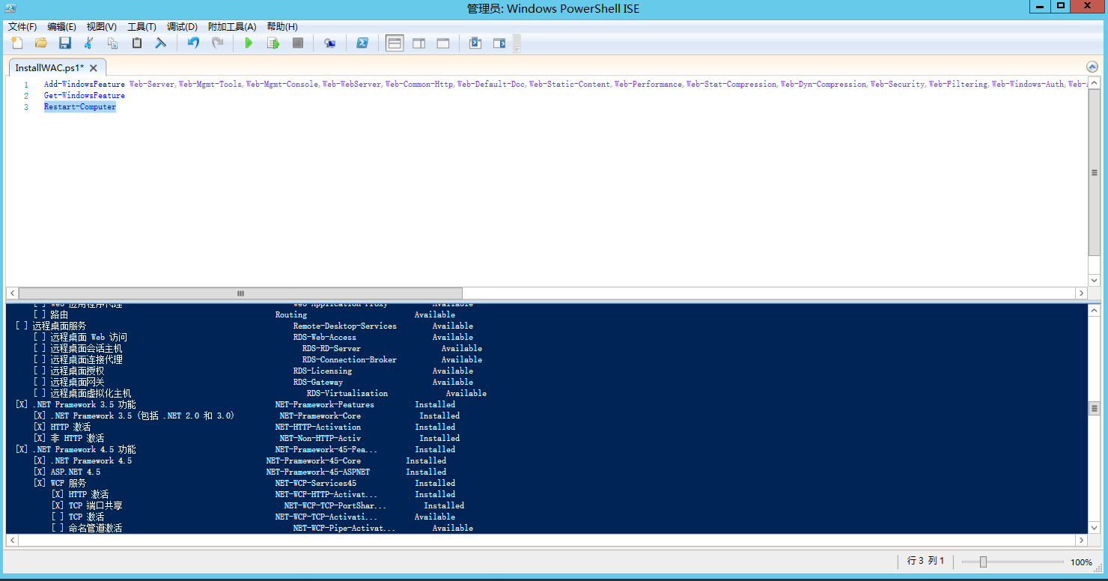The height and width of the screenshot is (581, 1108).
Task: Click NET-WCF-Services45 in console output
Action: coord(316,484)
